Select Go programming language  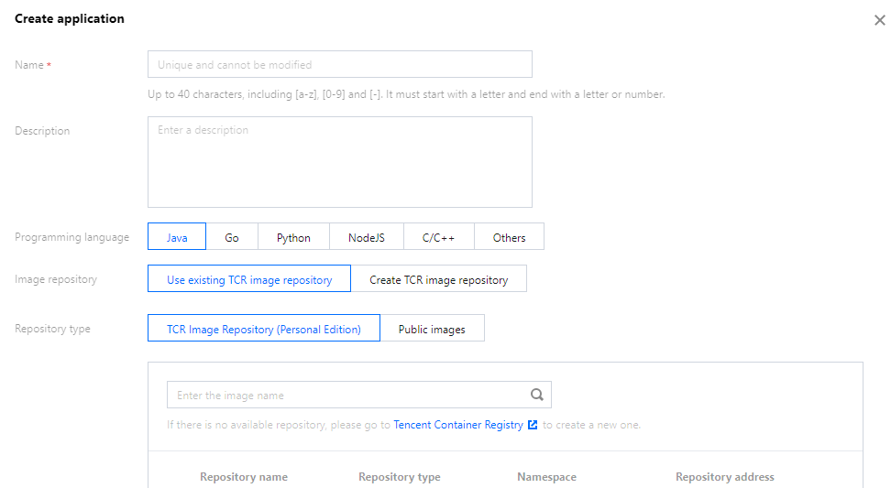232,237
